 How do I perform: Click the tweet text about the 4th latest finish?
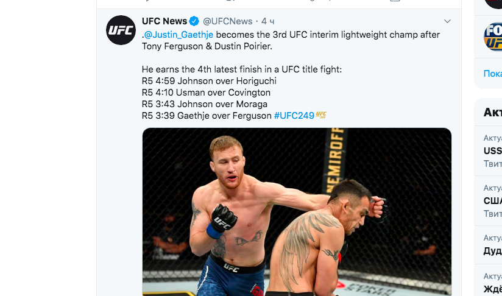(242, 69)
